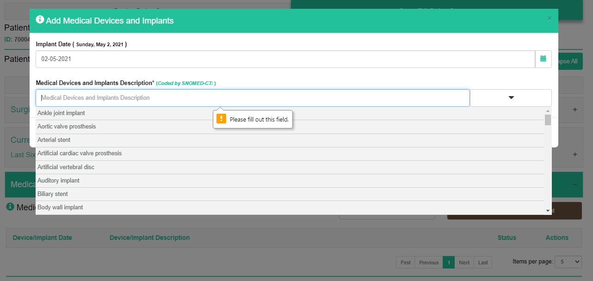
Task: Select Artificial cardiac valve prosthesis
Action: coord(80,153)
